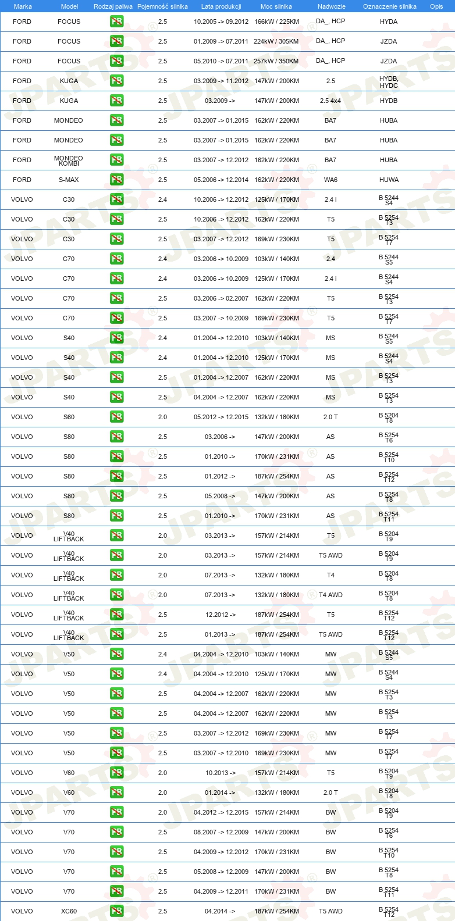Click fuel icon in Volvo C70 230KM row
This screenshot has width=455, height=921.
click(x=116, y=318)
